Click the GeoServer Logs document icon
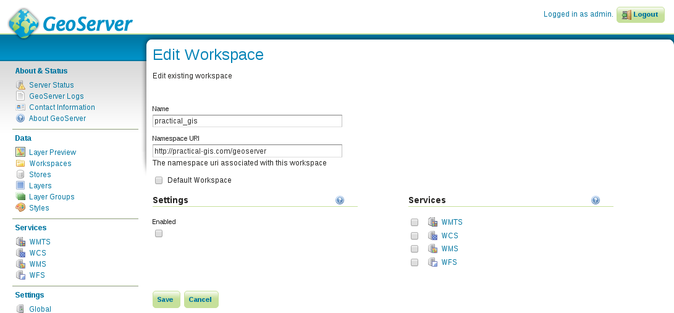Image resolution: width=674 pixels, height=313 pixels. [20, 96]
